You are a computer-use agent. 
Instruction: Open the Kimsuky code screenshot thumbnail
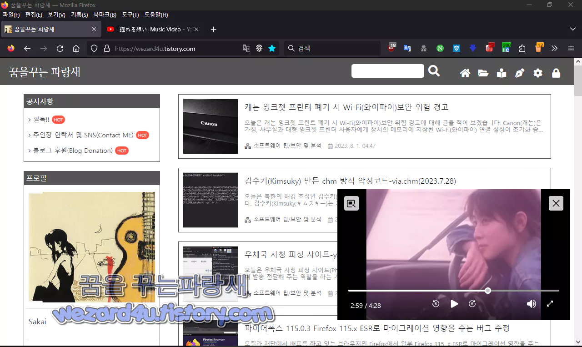point(211,200)
